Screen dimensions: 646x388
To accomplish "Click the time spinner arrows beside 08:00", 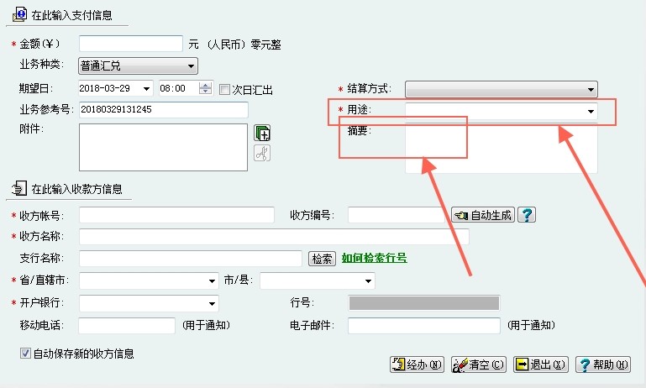I will (206, 88).
